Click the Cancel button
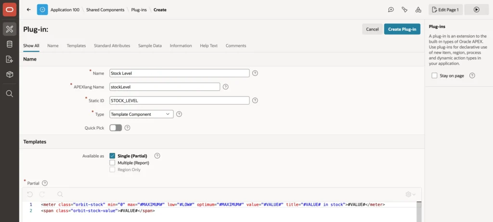Image resolution: width=493 pixels, height=222 pixels. point(372,29)
